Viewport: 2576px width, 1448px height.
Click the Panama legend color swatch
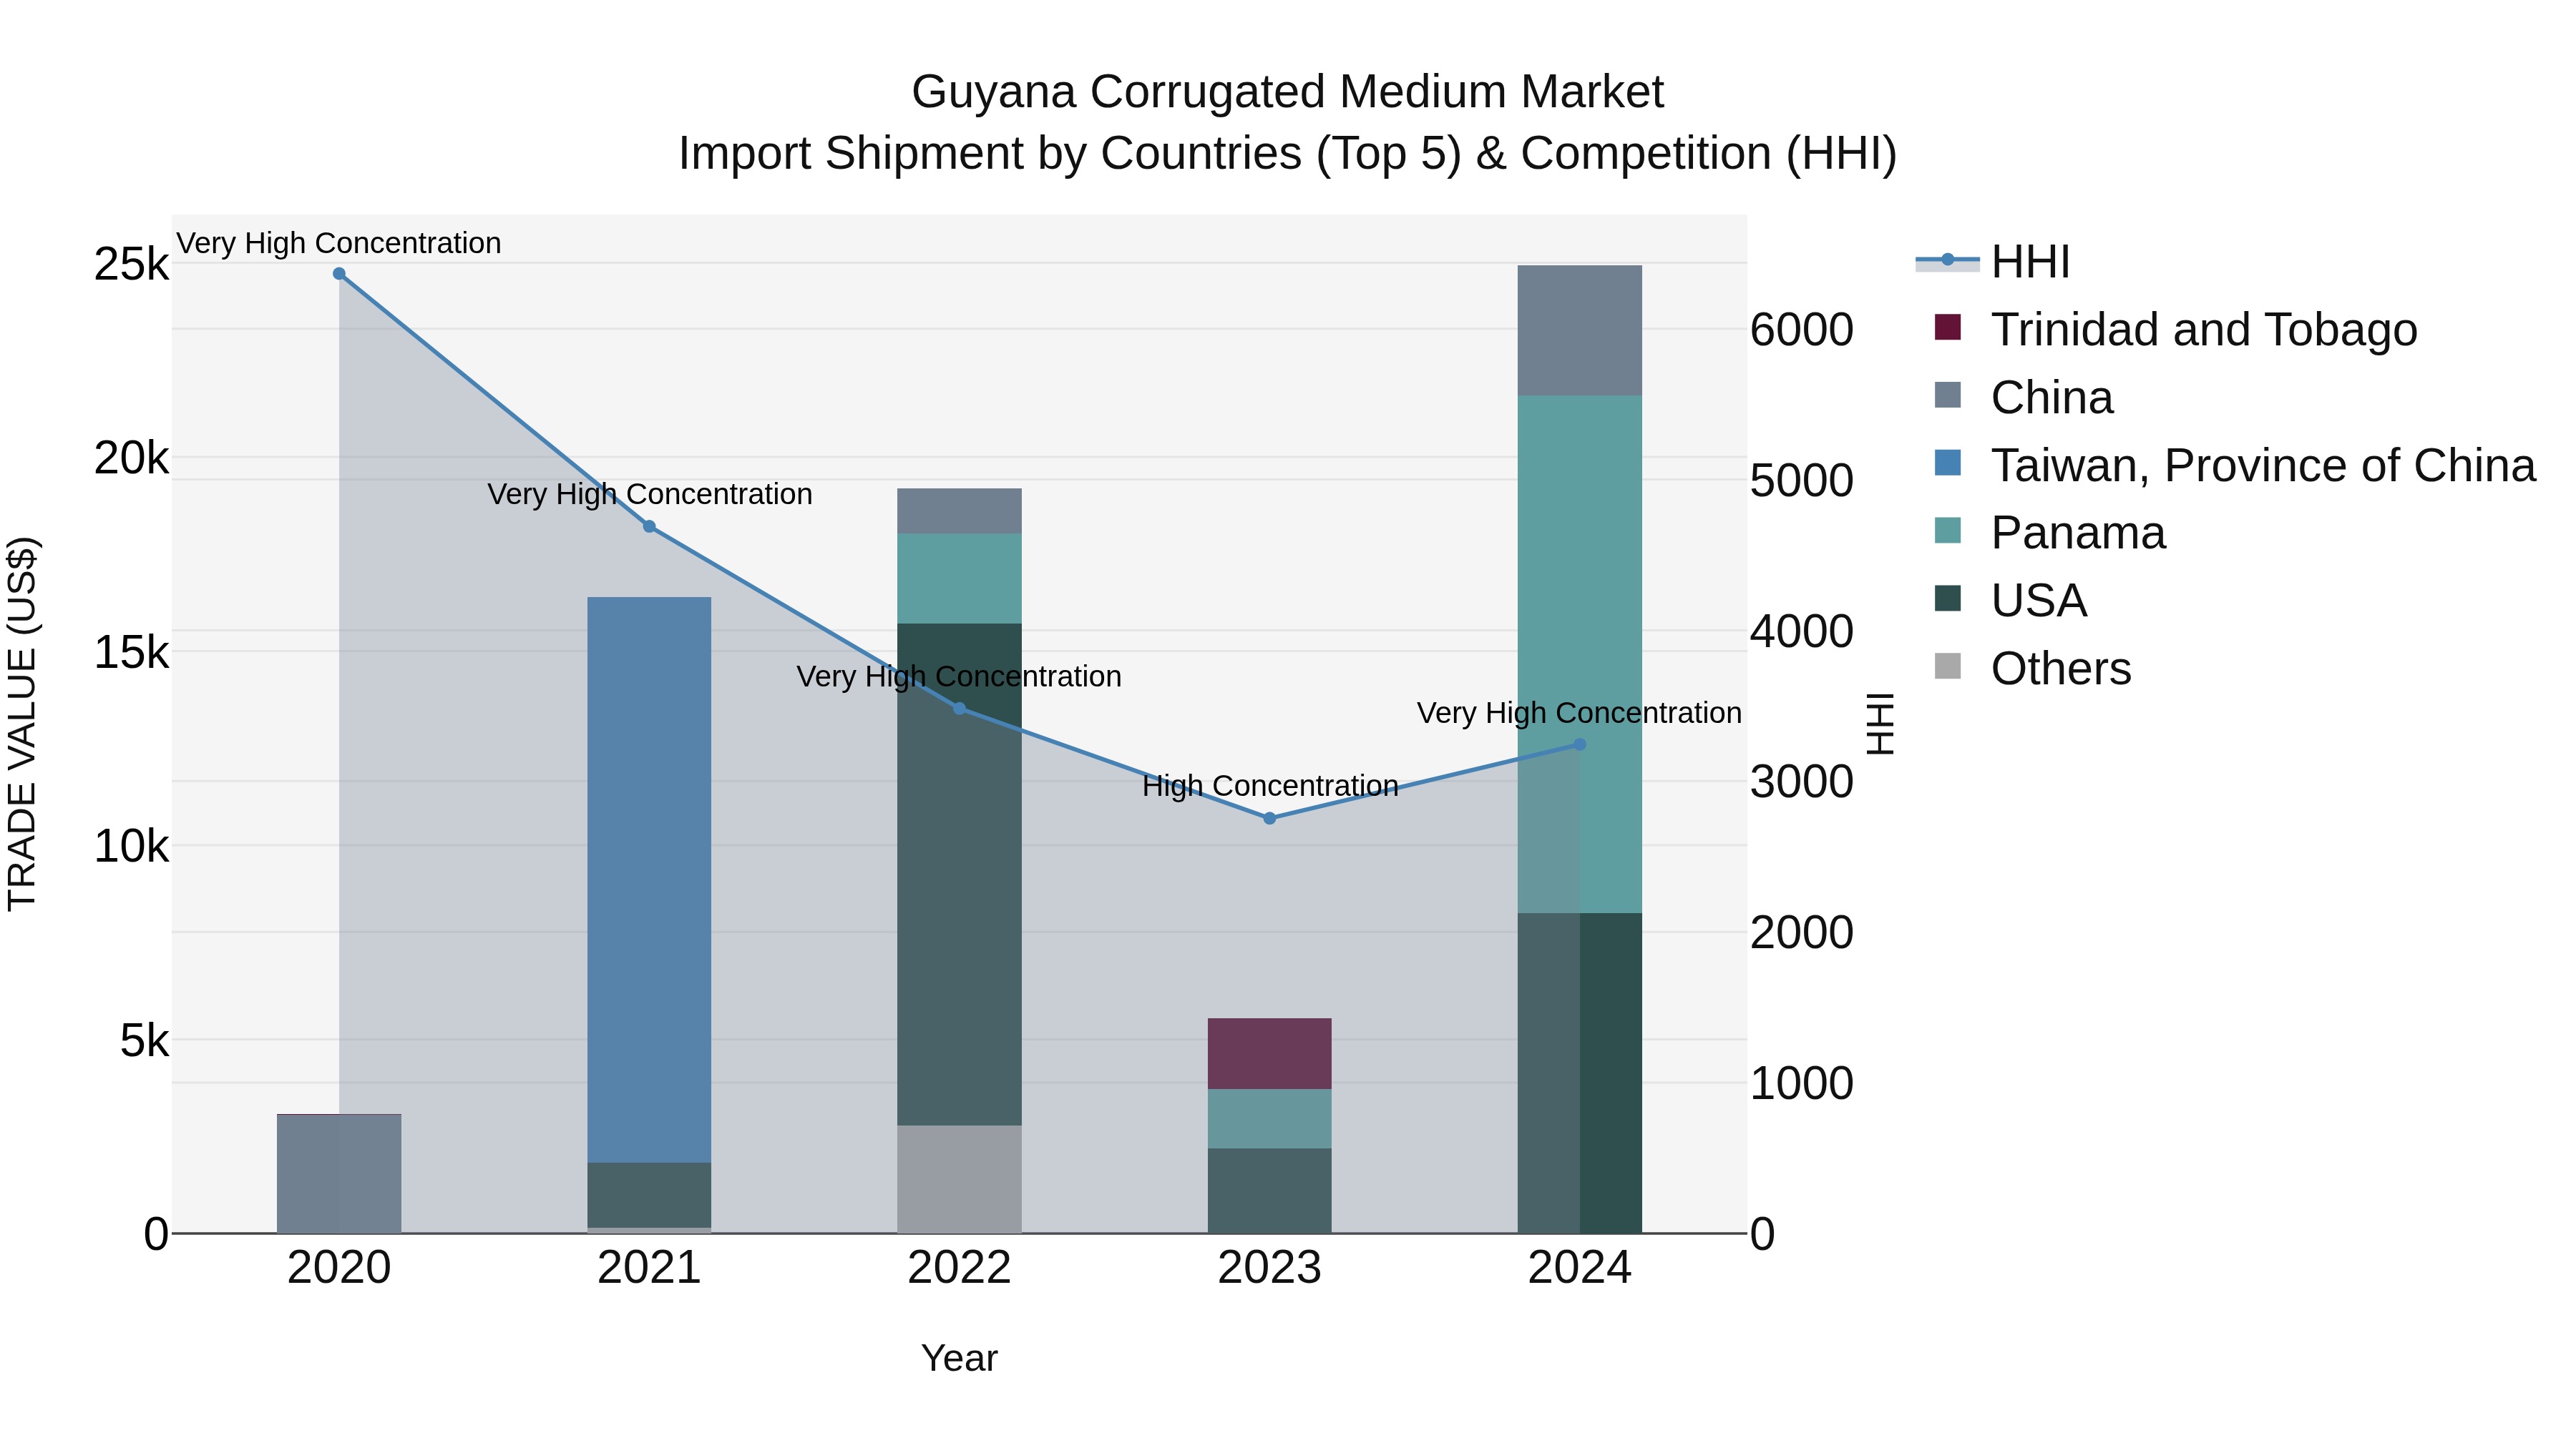(1947, 530)
